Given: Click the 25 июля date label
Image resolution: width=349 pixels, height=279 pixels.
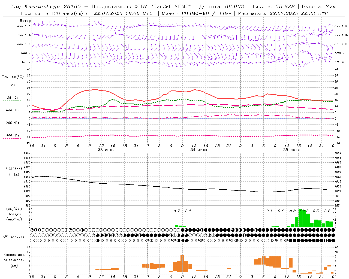Looking at the screenshot, I should click(291, 150).
